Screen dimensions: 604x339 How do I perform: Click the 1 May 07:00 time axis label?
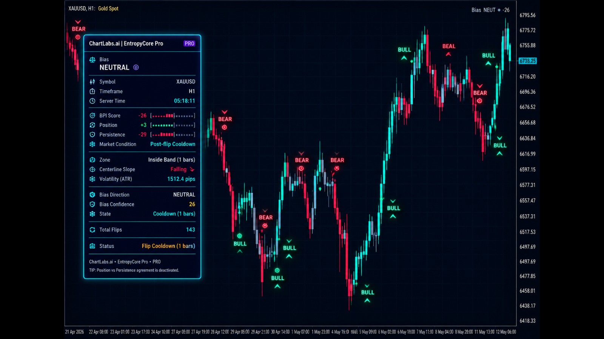(300, 332)
